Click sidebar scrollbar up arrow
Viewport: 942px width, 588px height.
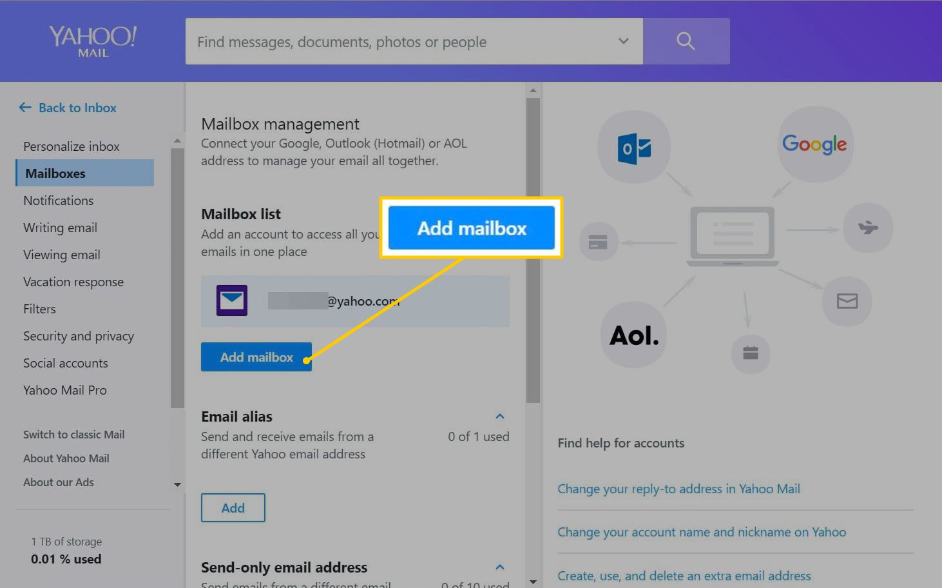177,140
